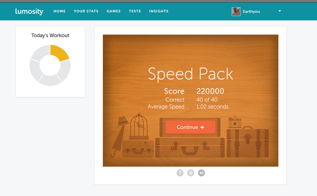317x196 pixels.
Task: Click the Earthyou profile avatar
Action: [236, 11]
